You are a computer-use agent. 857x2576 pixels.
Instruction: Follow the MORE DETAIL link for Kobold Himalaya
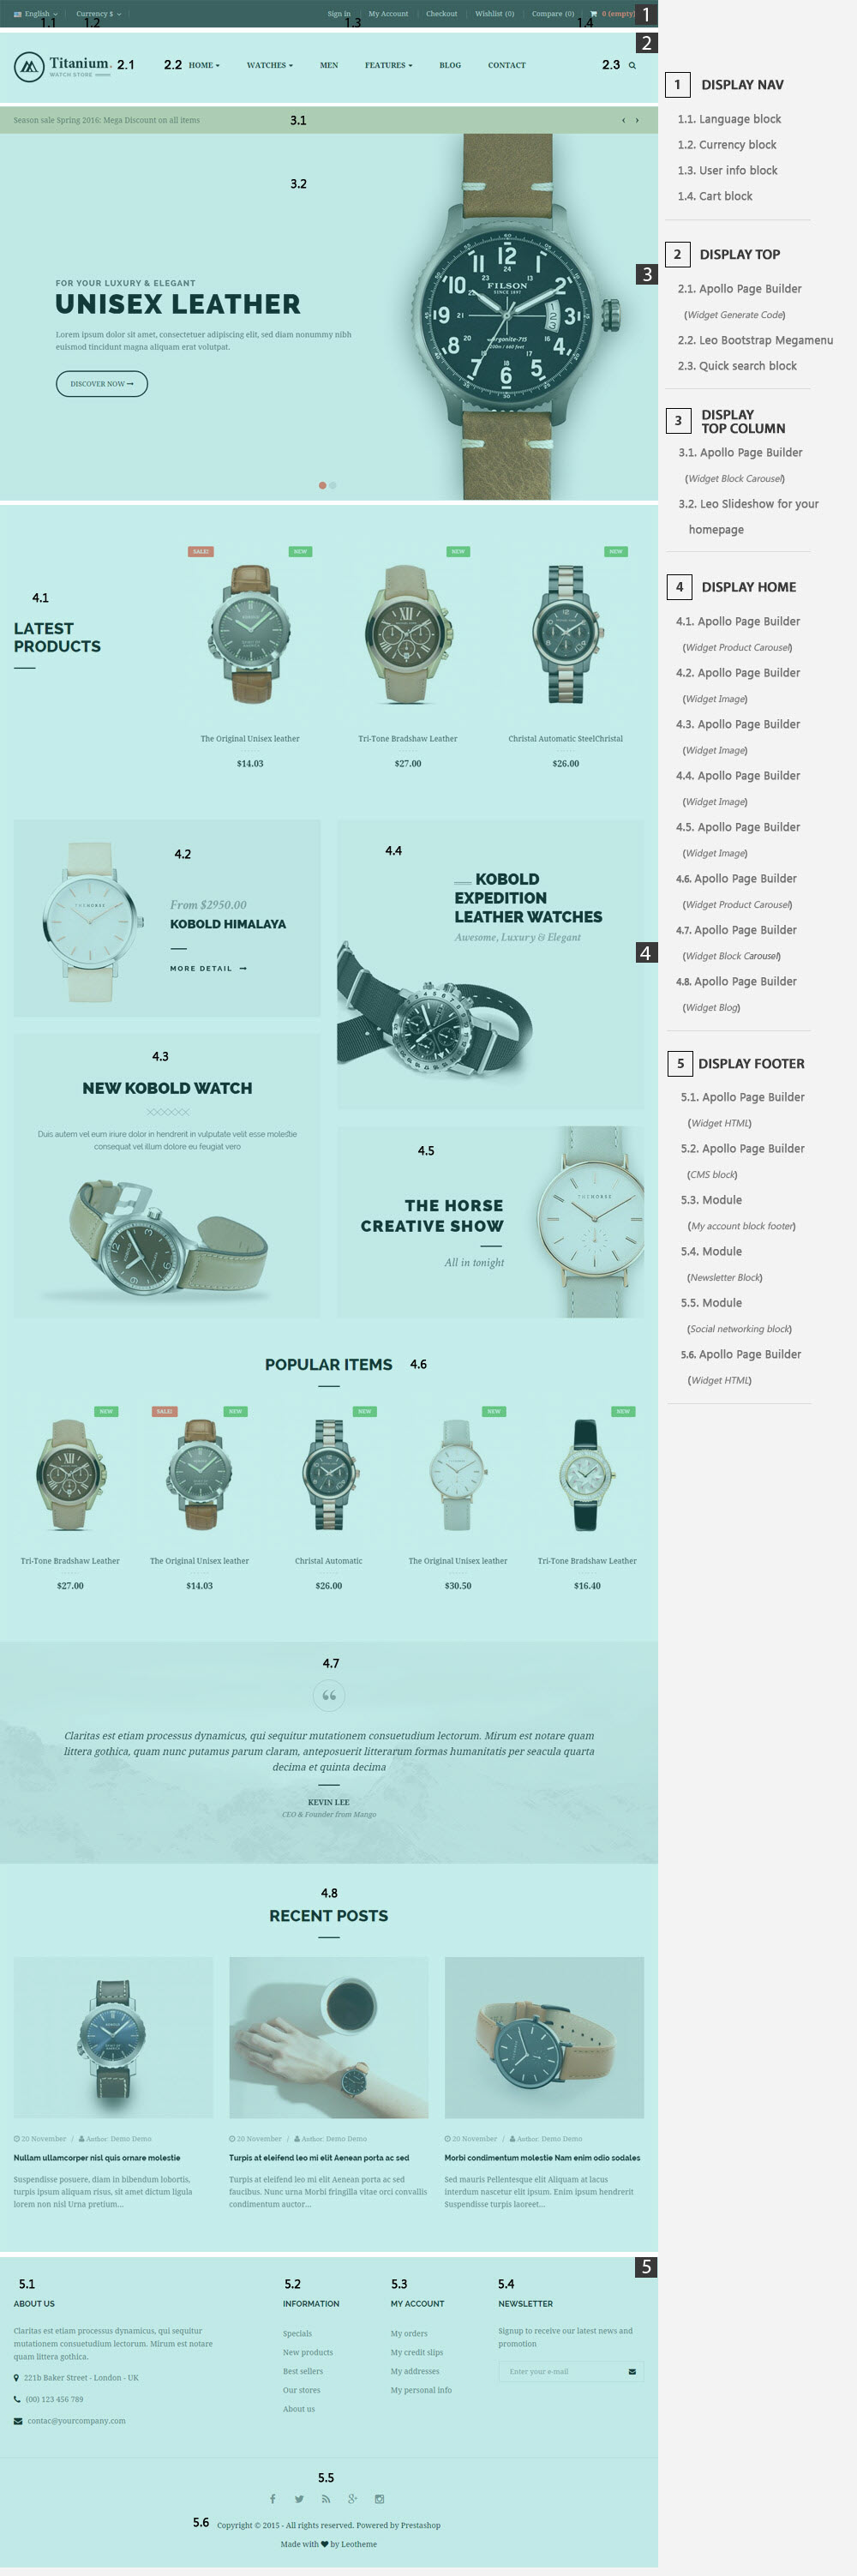(208, 968)
